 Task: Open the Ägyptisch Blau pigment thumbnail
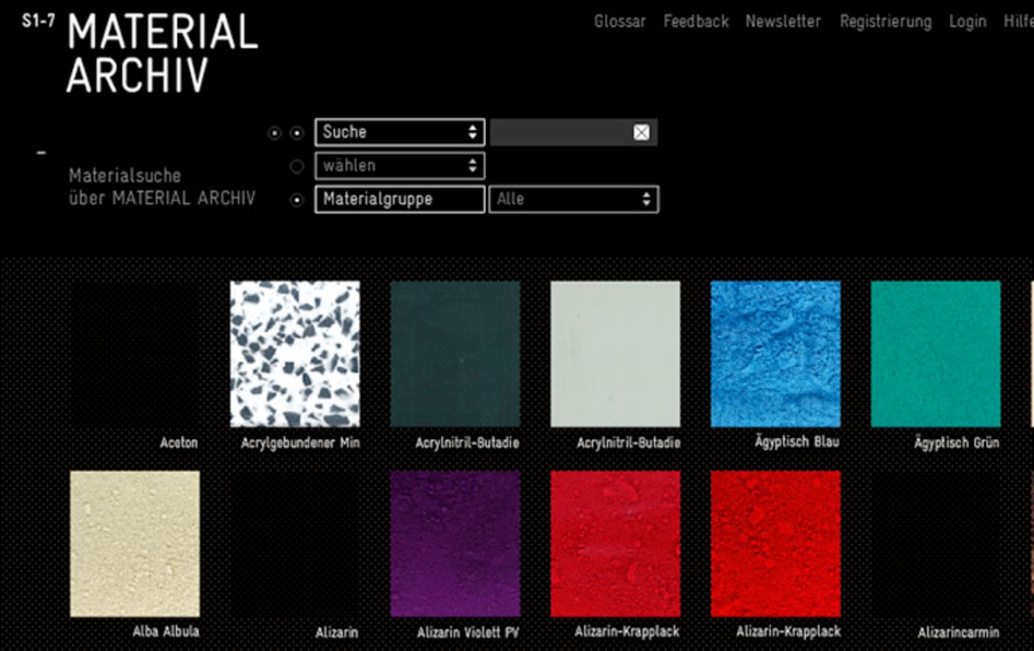775,354
